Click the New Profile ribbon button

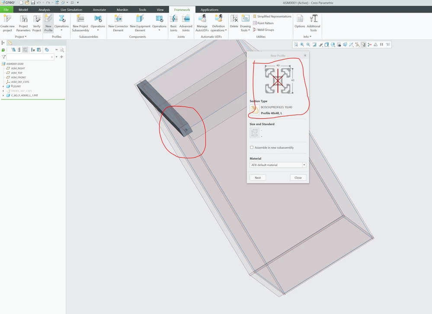pos(48,23)
